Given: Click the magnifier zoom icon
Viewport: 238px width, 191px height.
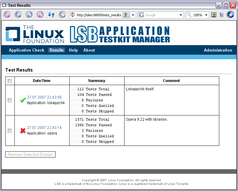Looking at the screenshot, I should pos(189,15).
